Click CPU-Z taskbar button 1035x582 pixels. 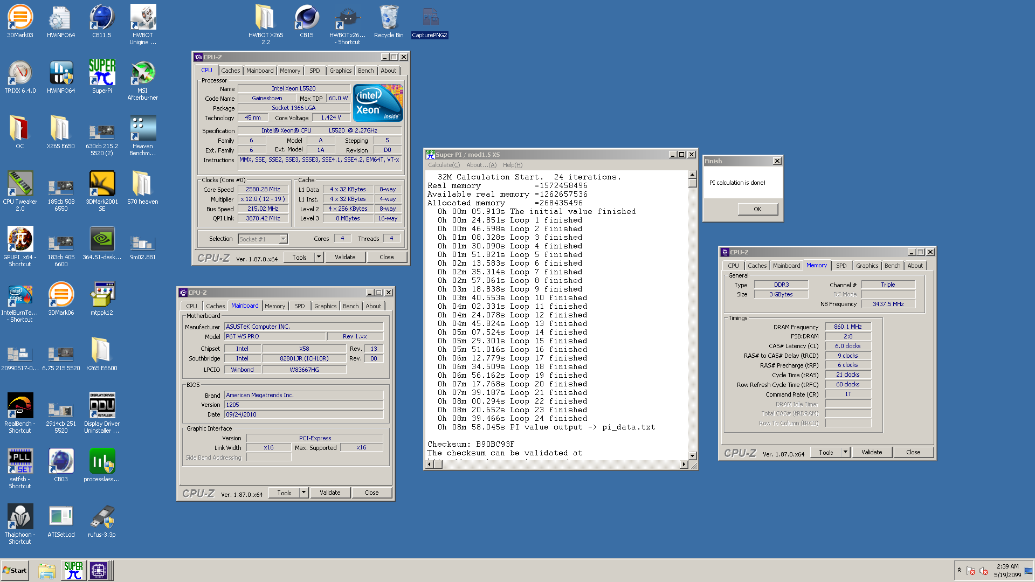pos(99,570)
